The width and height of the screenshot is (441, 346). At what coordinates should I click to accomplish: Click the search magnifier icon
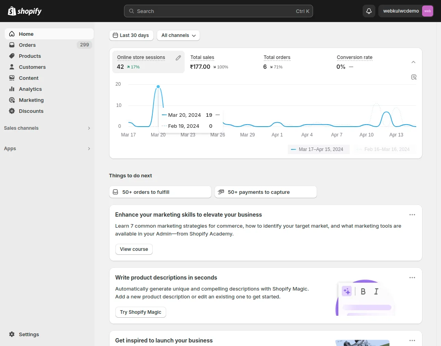pos(132,11)
